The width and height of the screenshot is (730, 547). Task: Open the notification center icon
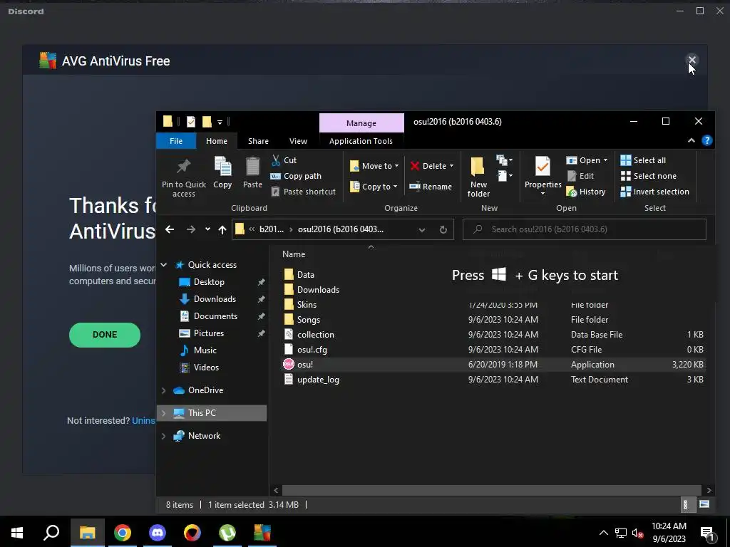point(707,533)
